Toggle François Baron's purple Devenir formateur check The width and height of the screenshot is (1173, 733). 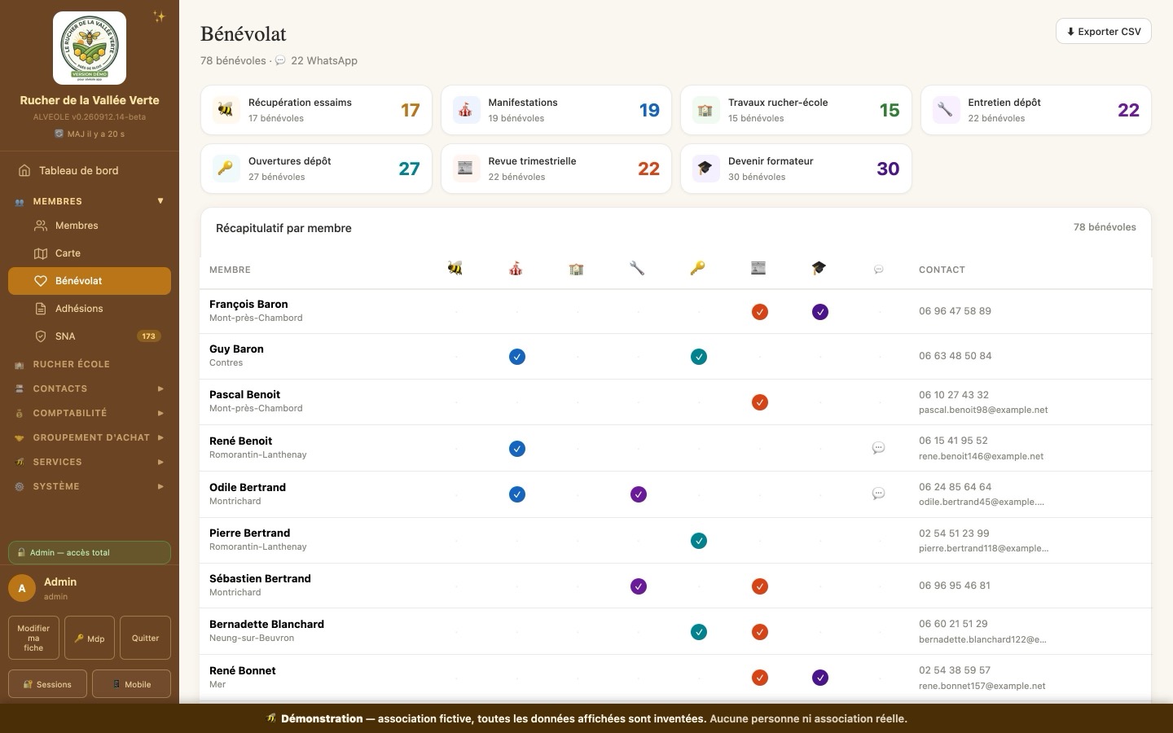pos(820,312)
